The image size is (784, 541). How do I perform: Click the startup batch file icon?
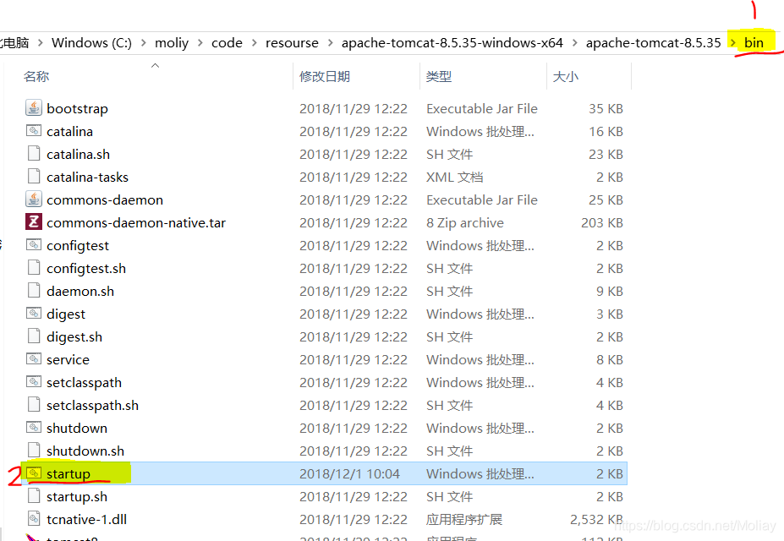[34, 473]
